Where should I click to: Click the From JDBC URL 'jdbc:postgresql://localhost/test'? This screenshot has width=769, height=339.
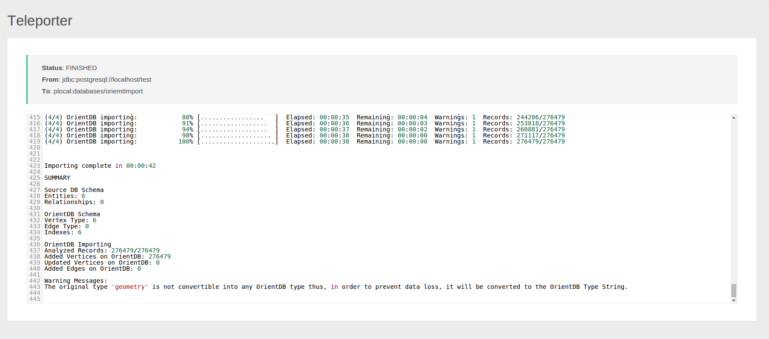(x=107, y=80)
